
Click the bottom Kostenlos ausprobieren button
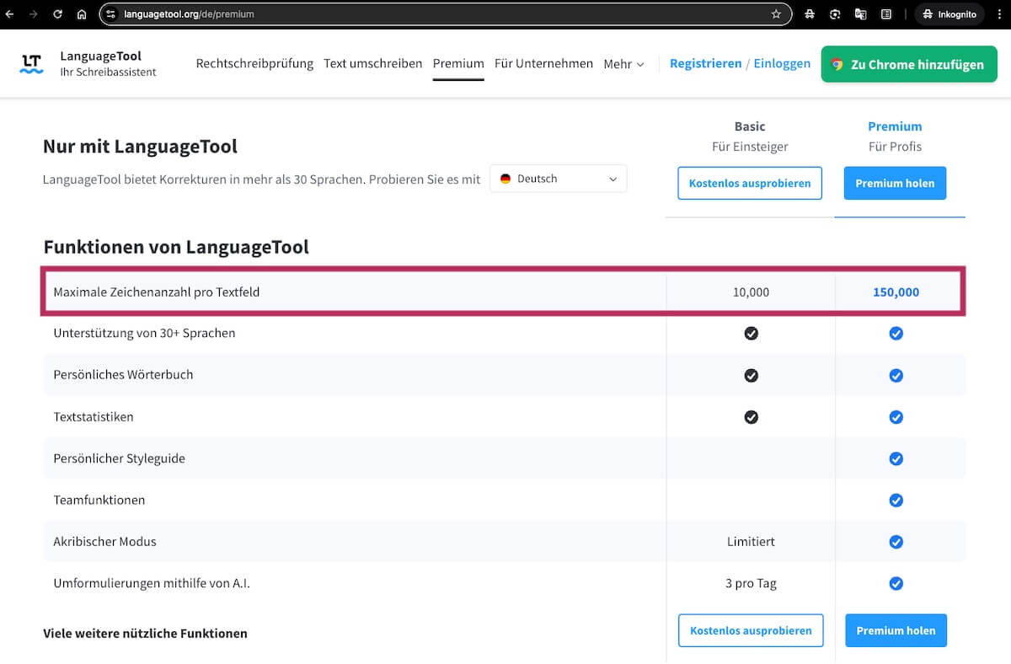point(751,630)
